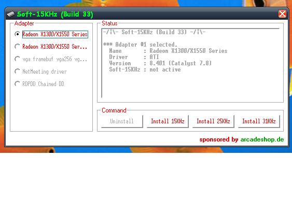Click the 'Driver : ATI' status line
The height and width of the screenshot is (199, 292).
pos(134,57)
